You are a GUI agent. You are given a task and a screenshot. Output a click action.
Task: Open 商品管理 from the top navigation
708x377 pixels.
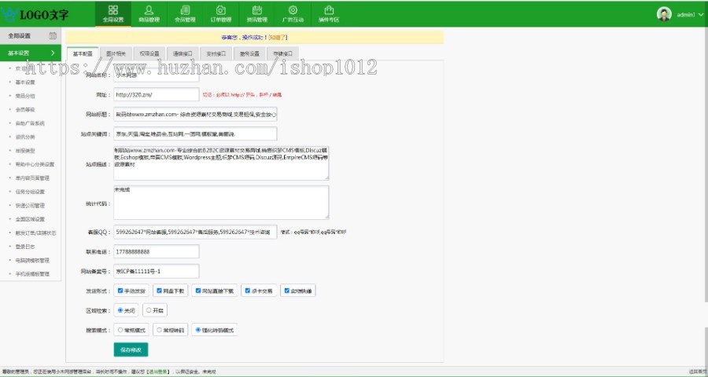tap(149, 14)
